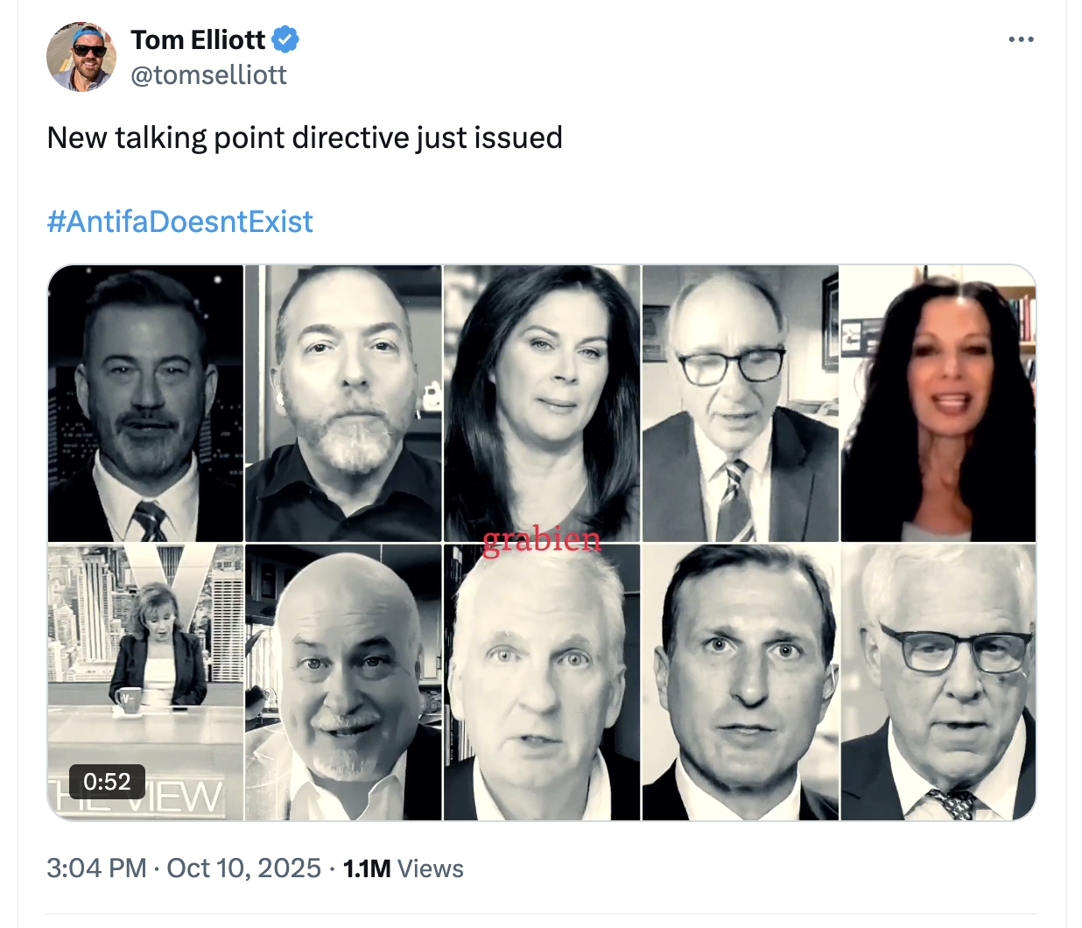This screenshot has height=928, width=1082.
Task: Select top-left video tile with dark studio background
Action: click(x=145, y=403)
